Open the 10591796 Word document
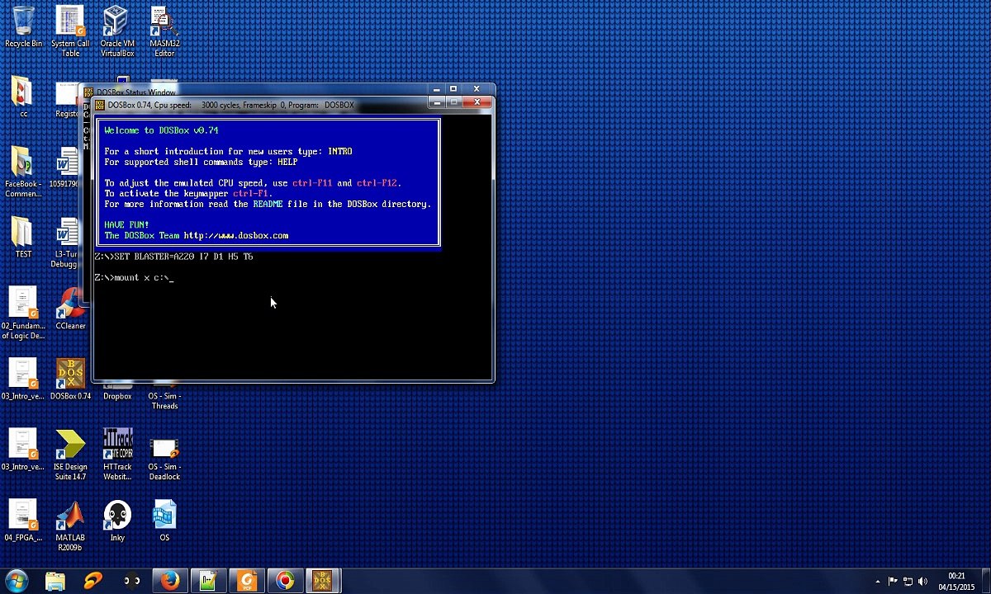Viewport: 991px width, 594px height. [66, 167]
